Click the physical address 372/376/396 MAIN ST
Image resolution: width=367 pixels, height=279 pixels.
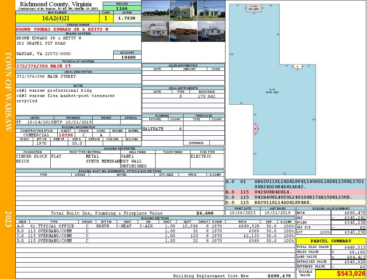pos(43,66)
